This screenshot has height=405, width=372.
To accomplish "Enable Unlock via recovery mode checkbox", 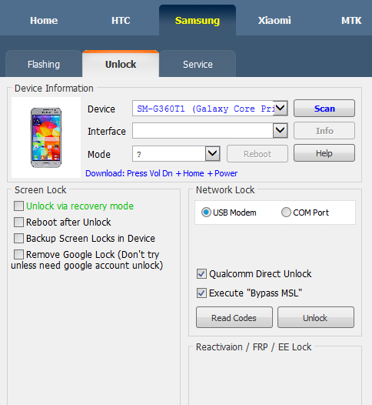I will coord(18,206).
